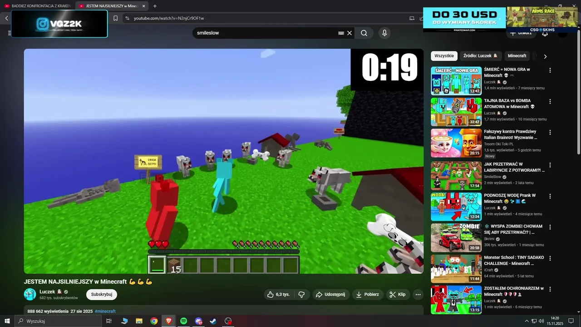This screenshot has height=327, width=581.
Task: Clear the smileslow search text
Action: (350, 33)
